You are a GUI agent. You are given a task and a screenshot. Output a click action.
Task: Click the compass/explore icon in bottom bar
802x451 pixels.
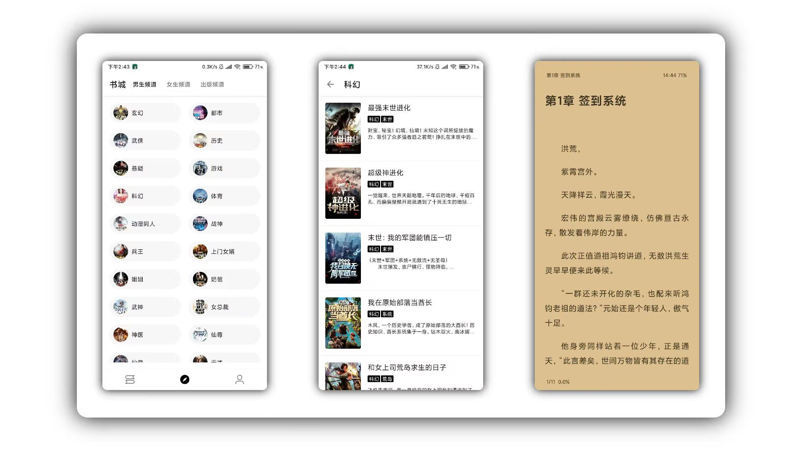[184, 378]
